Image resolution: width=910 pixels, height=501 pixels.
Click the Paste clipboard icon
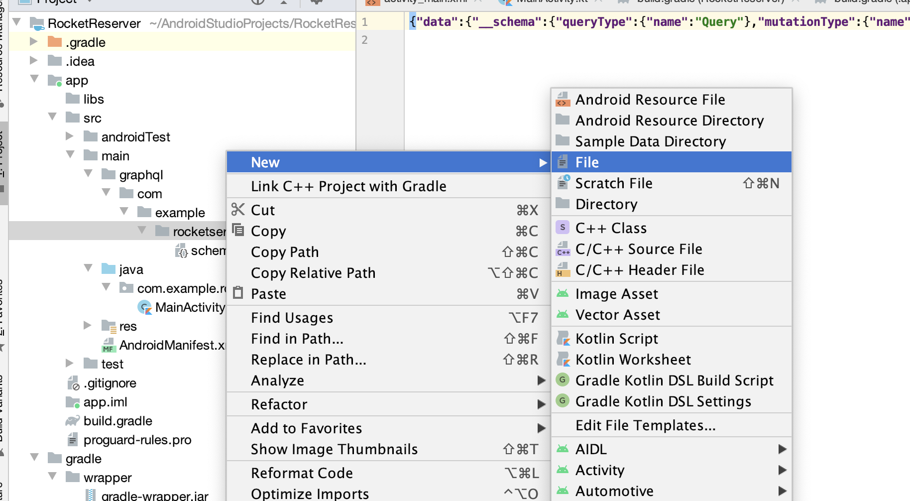[x=238, y=293]
